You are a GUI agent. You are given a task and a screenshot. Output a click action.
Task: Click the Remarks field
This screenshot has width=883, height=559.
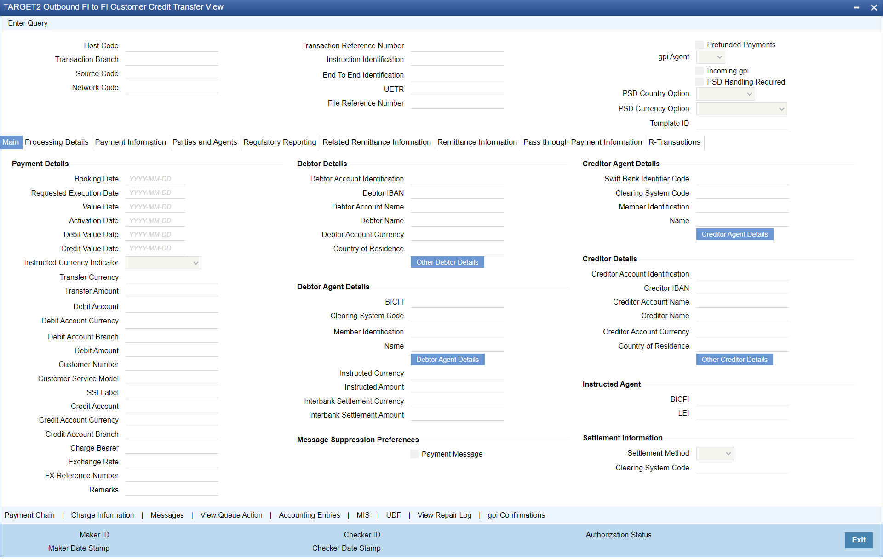(172, 490)
